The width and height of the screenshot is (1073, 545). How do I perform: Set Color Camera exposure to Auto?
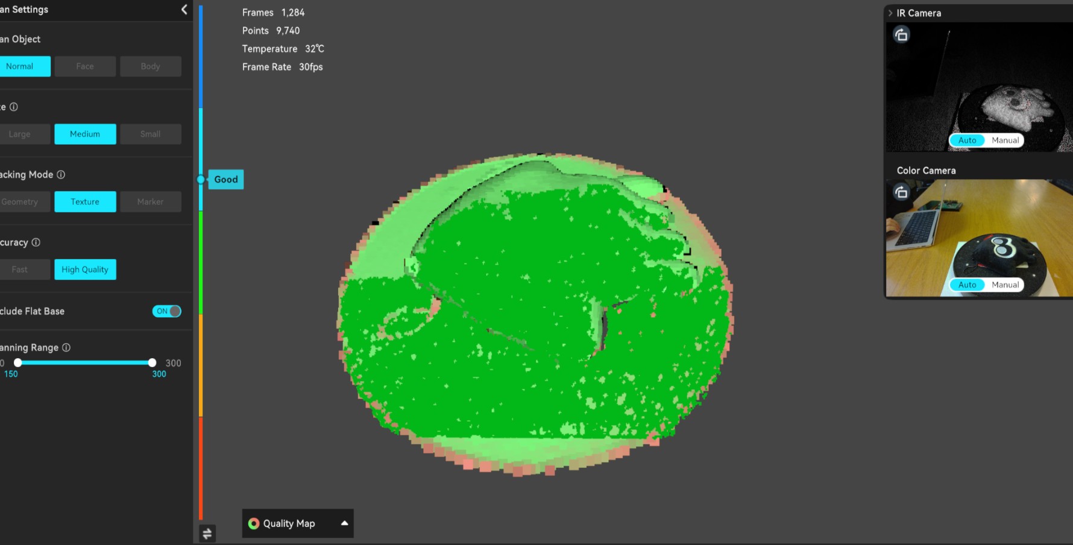point(967,285)
